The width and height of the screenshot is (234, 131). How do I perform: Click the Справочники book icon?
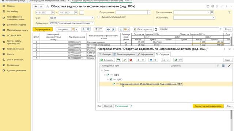point(4,65)
